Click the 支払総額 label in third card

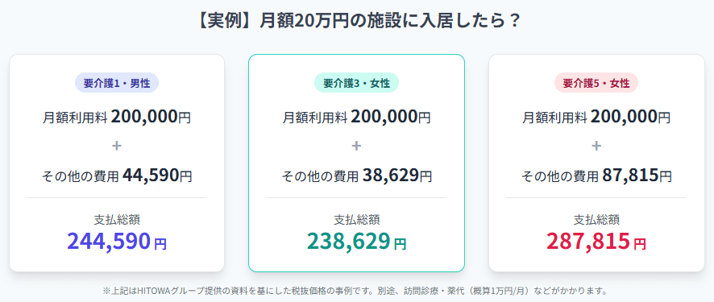(x=596, y=220)
